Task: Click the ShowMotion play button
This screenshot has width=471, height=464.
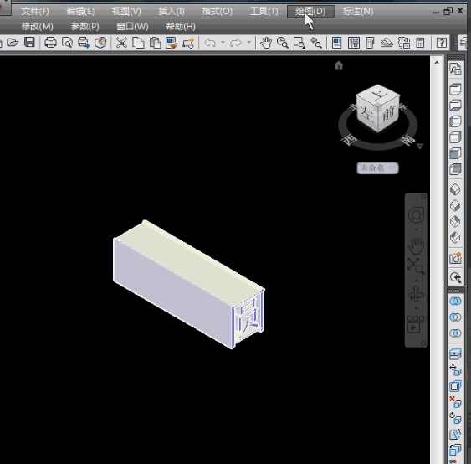Action: click(413, 327)
